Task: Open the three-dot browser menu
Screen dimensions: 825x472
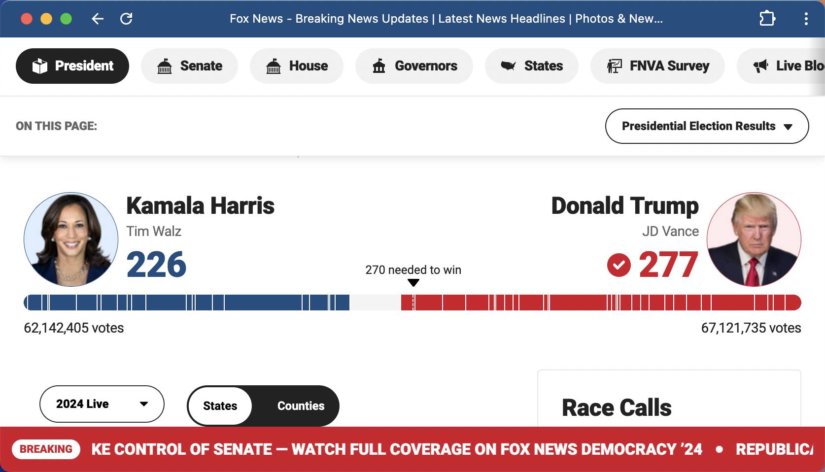Action: pos(806,19)
